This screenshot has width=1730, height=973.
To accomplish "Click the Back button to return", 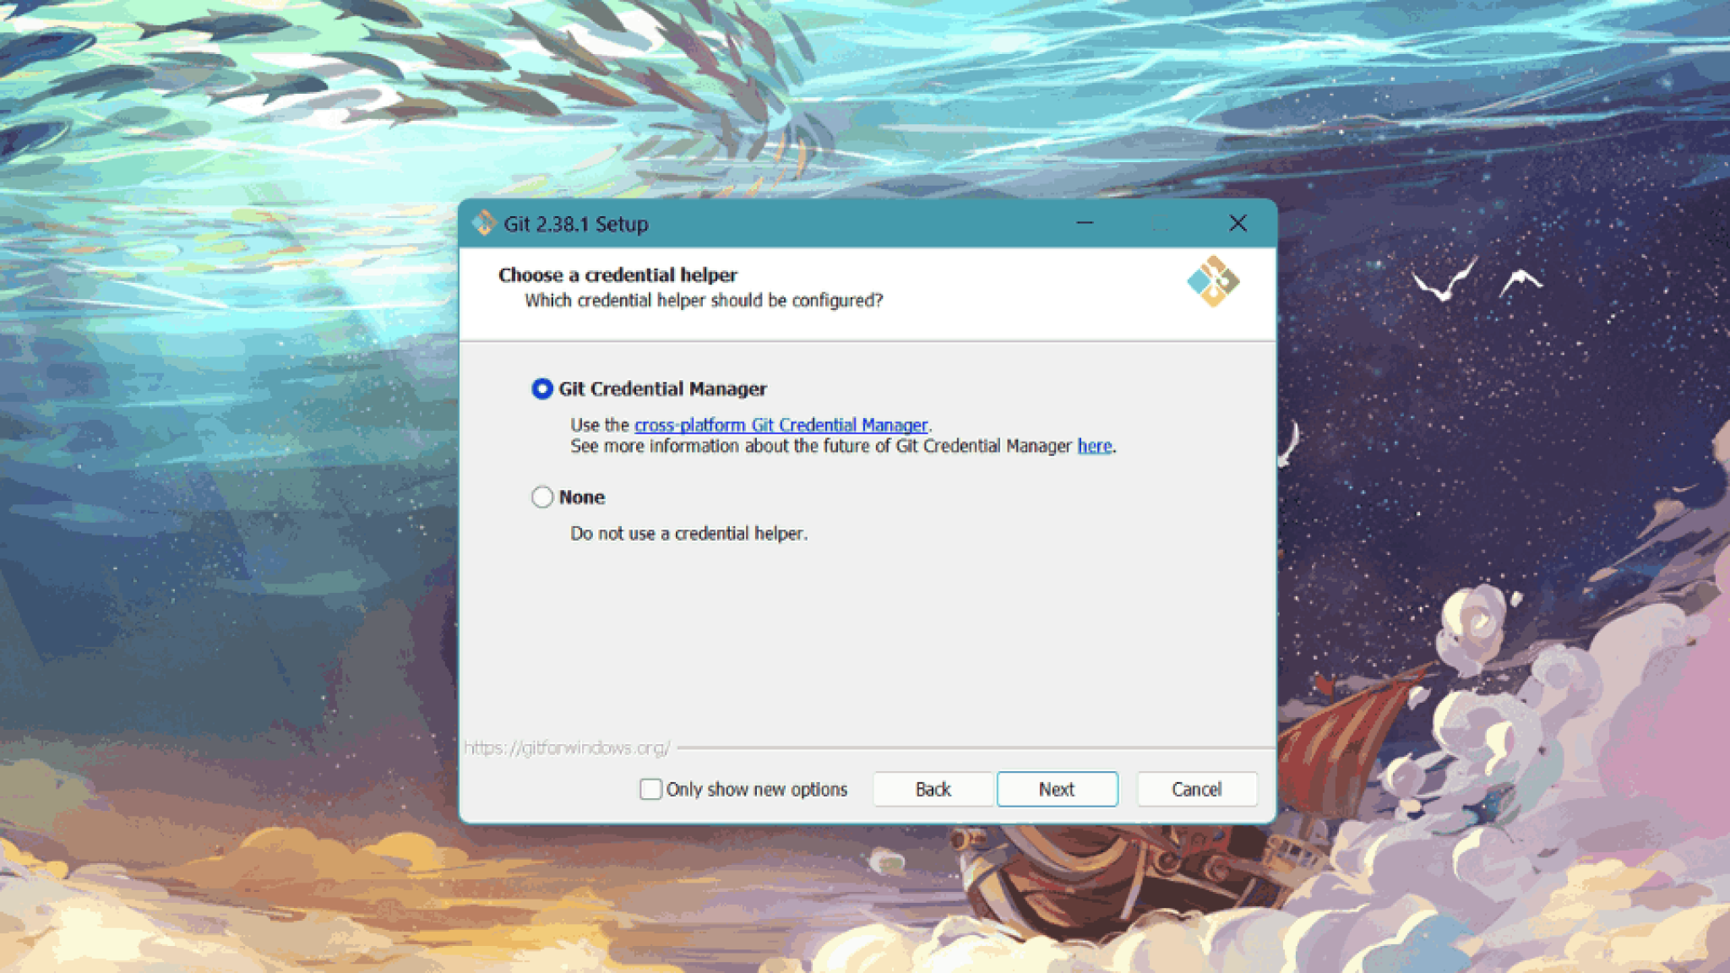I will click(x=933, y=788).
